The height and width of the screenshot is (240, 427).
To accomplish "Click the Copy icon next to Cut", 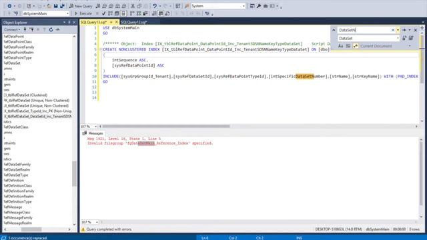I will (x=139, y=6).
